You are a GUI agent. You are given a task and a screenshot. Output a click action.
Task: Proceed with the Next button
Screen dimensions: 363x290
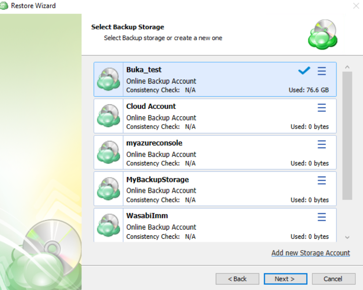coord(286,279)
